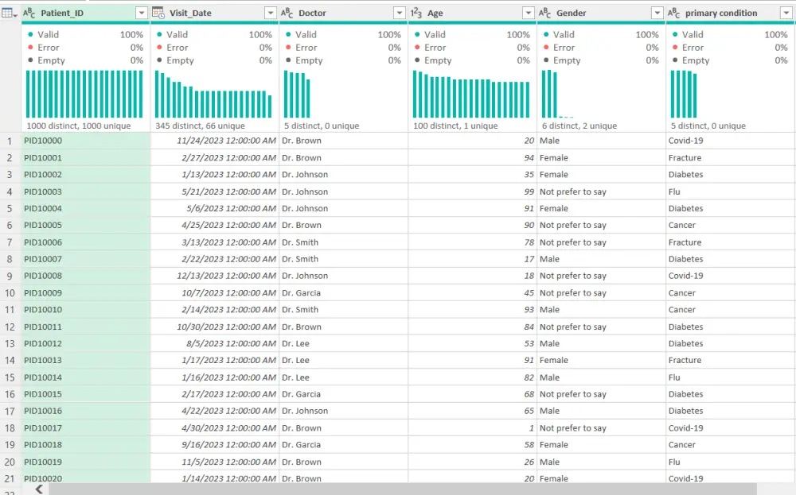Click Flu cell in row 4

731,191
